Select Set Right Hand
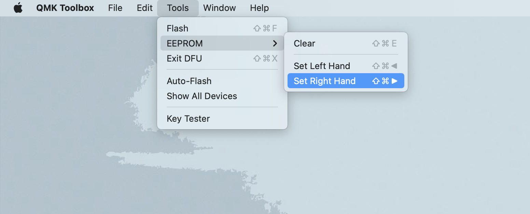 [324, 81]
